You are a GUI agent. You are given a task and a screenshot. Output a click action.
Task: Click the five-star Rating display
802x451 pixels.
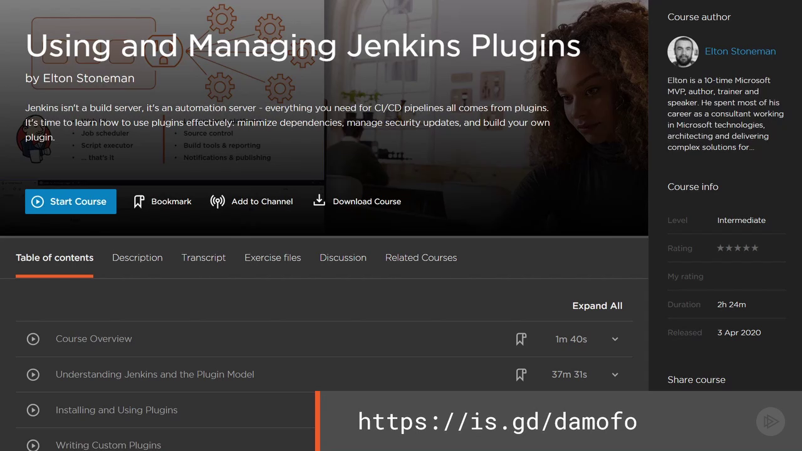[x=737, y=248]
